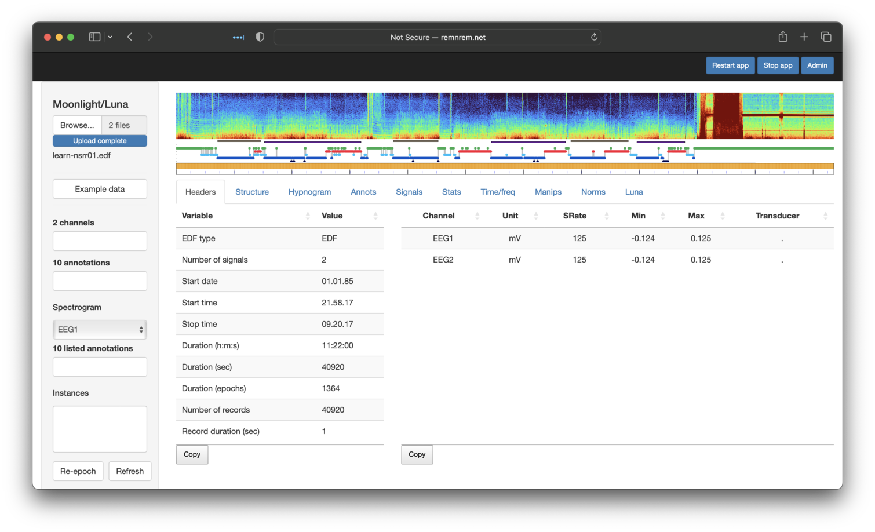Click the Re-epoch button
Viewport: 875px width, 532px height.
(x=78, y=471)
